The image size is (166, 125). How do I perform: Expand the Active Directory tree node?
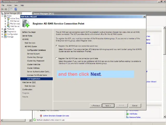pyautogui.click(x=5, y=18)
